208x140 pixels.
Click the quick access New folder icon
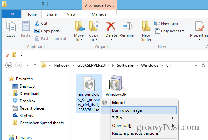pos(14,54)
